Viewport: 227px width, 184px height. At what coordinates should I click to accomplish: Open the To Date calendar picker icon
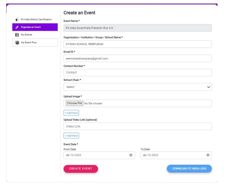point(208,155)
